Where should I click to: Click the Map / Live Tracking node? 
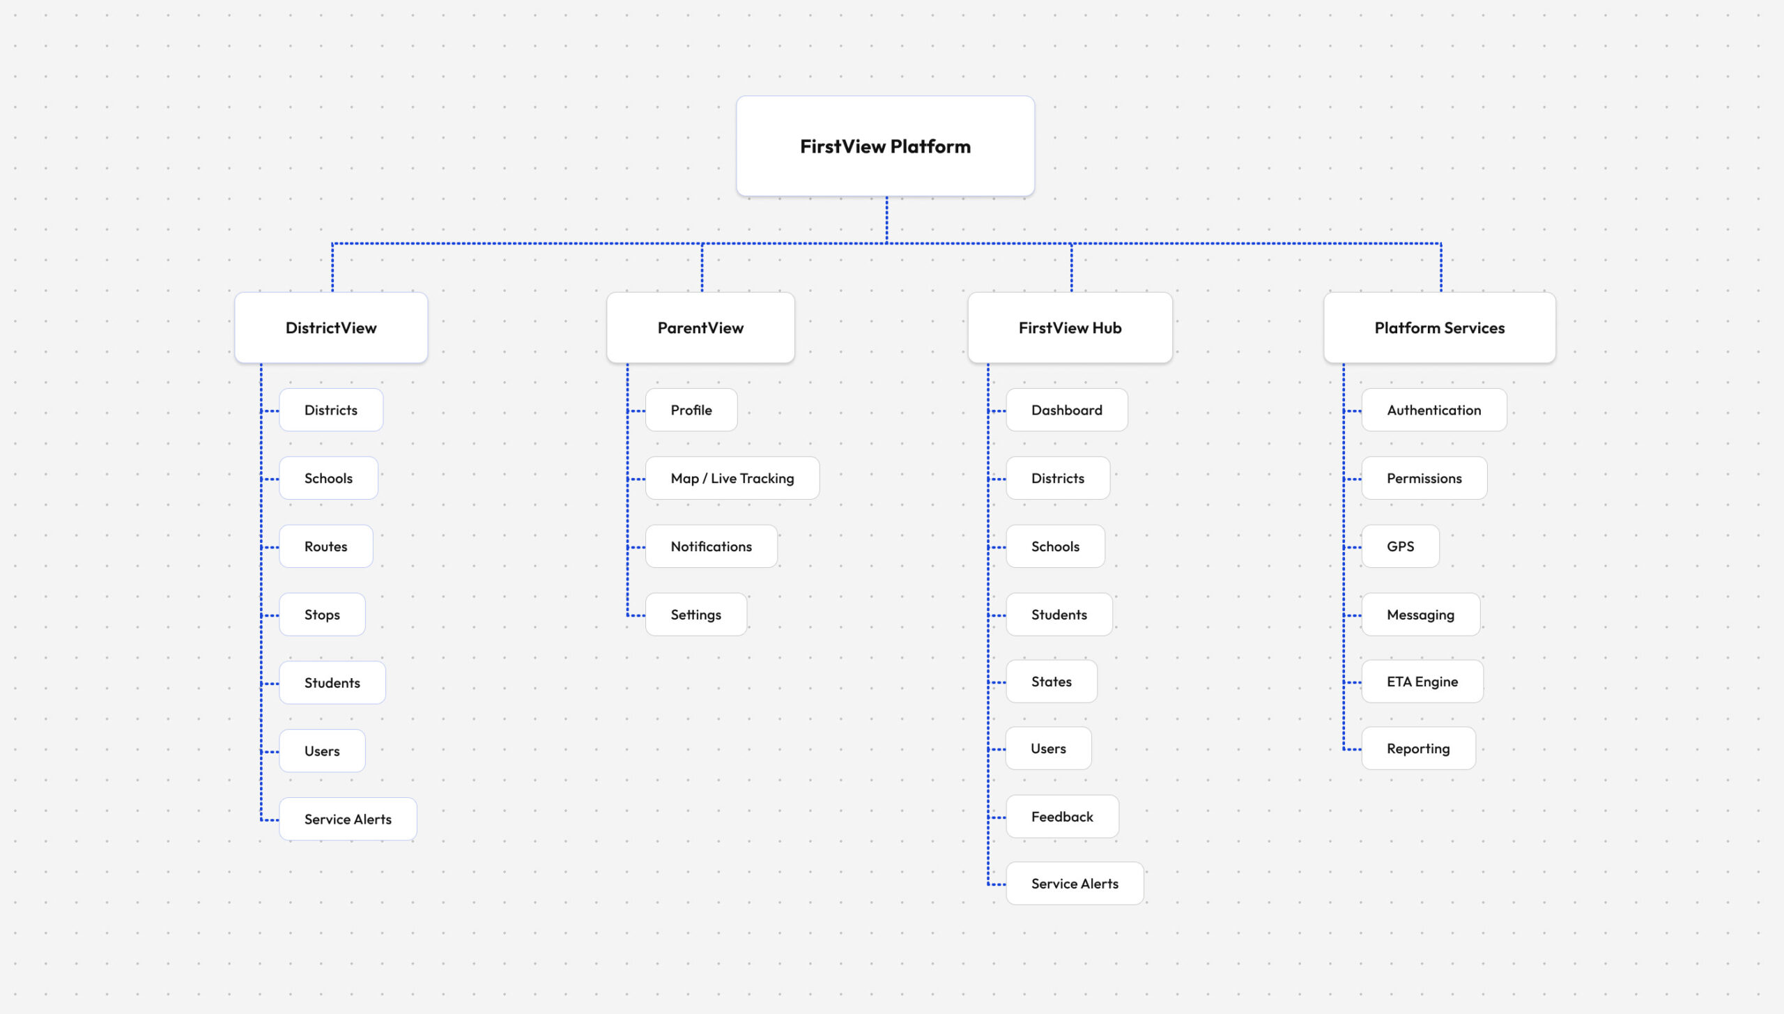[x=732, y=478]
